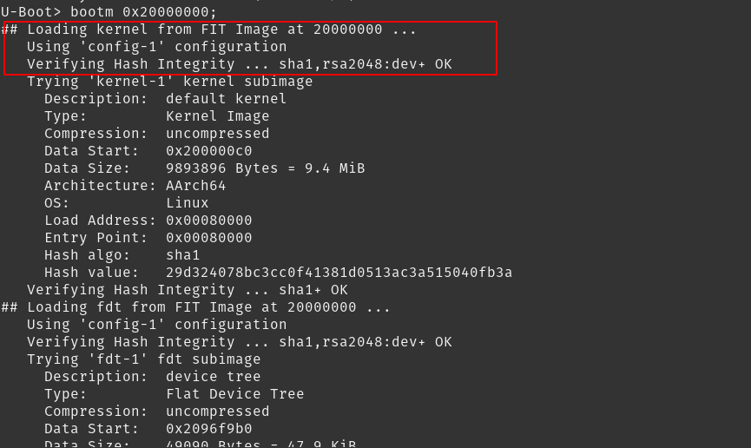Select the first "Using 'config-1' configuration" line
Screen dimensions: 751x448
tap(156, 47)
